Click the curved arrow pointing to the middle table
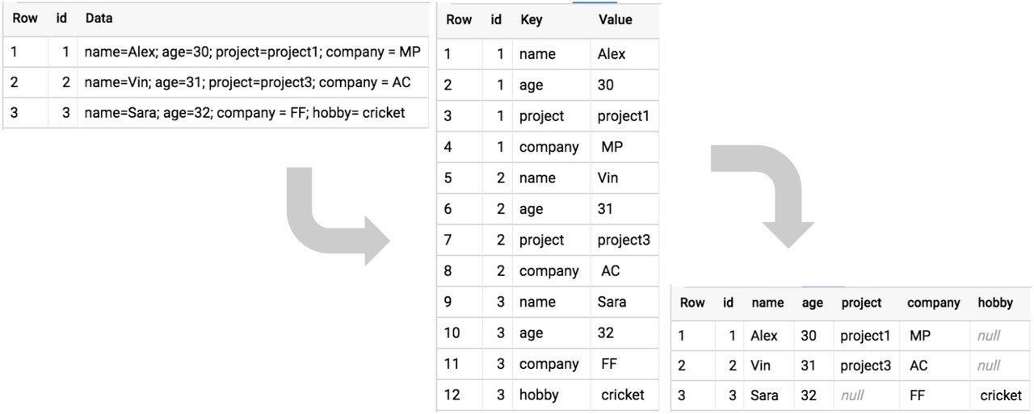 point(335,214)
